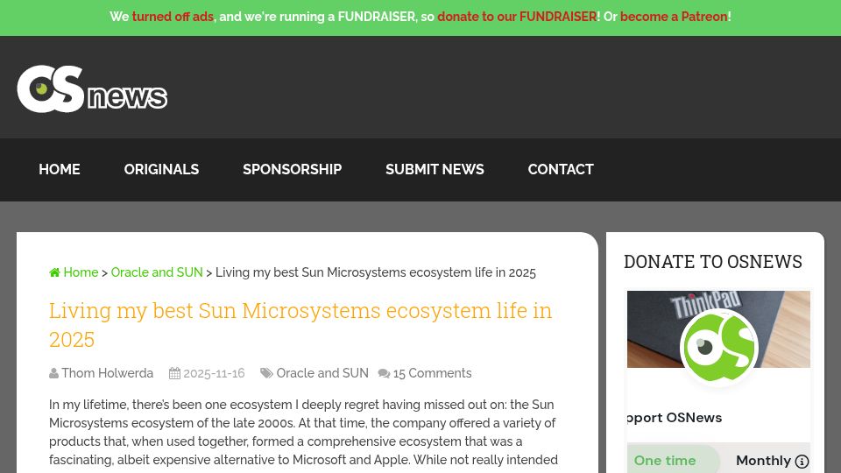Click the tags icon before the category
Image resolution: width=841 pixels, height=473 pixels.
tap(266, 373)
